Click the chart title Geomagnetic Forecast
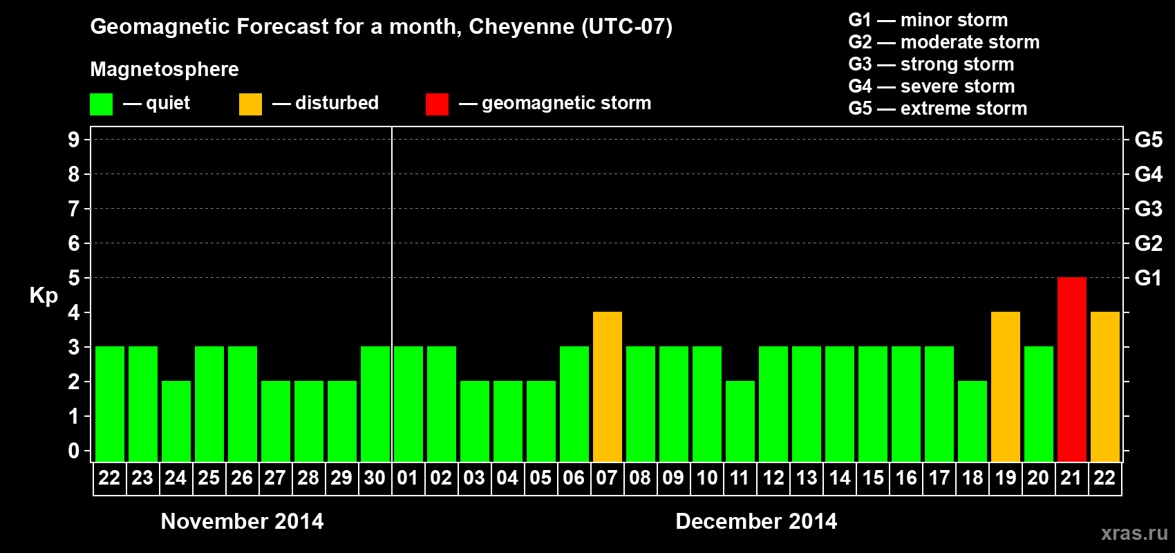Screen dimensions: 1175x553 (382, 27)
